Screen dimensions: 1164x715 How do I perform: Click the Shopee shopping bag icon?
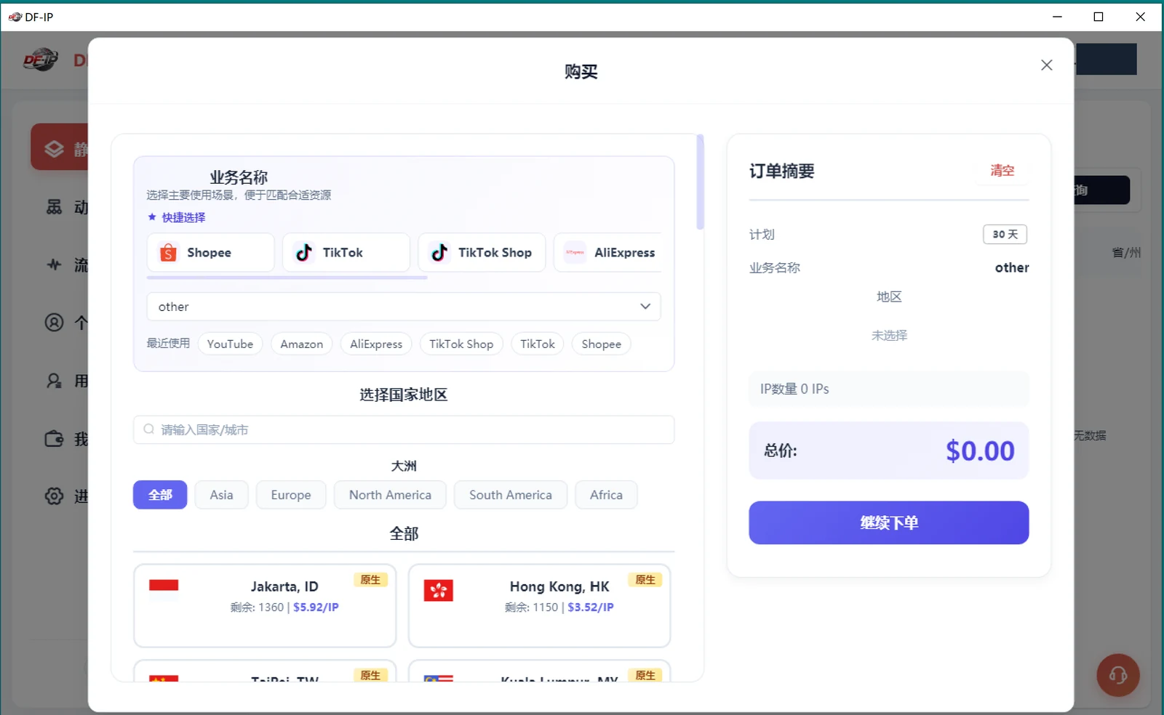click(168, 252)
